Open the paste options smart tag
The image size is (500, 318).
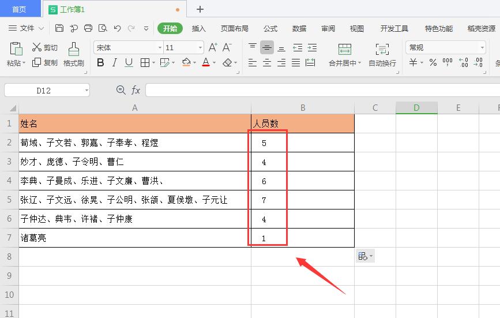coord(366,256)
